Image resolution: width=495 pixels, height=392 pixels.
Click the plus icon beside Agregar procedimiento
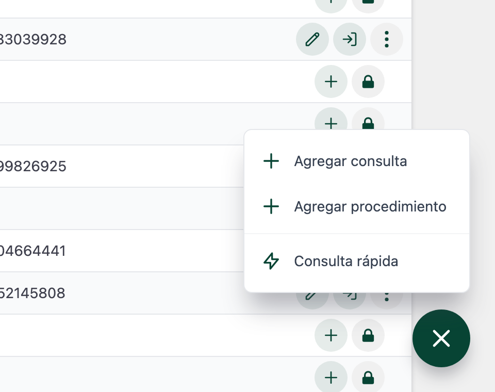tap(271, 207)
